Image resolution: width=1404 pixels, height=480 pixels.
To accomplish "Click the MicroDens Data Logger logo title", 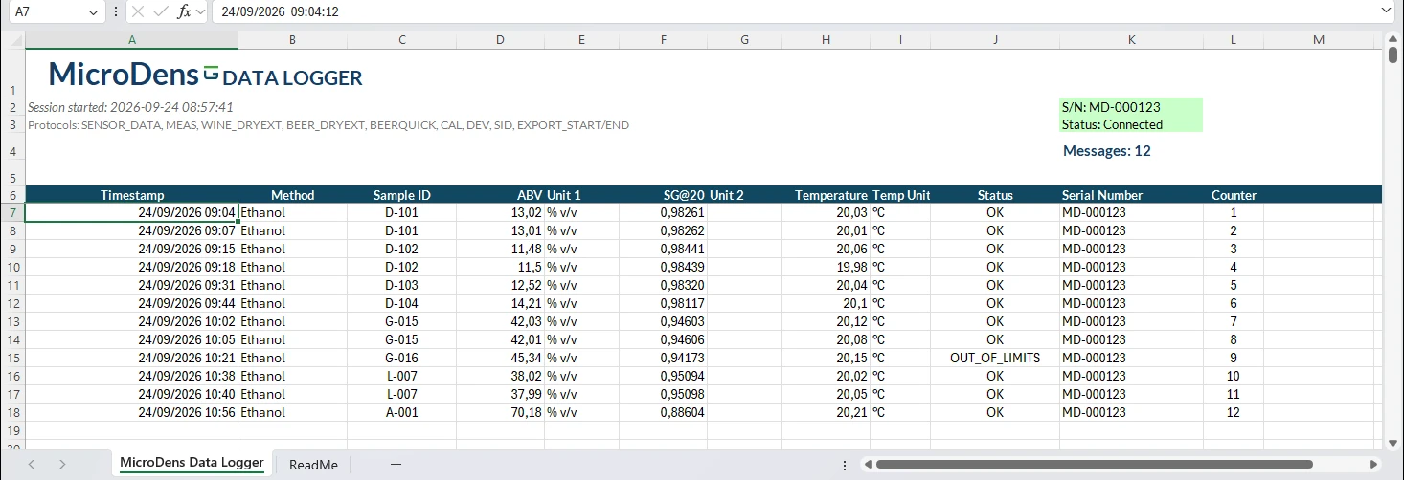I will [x=206, y=75].
